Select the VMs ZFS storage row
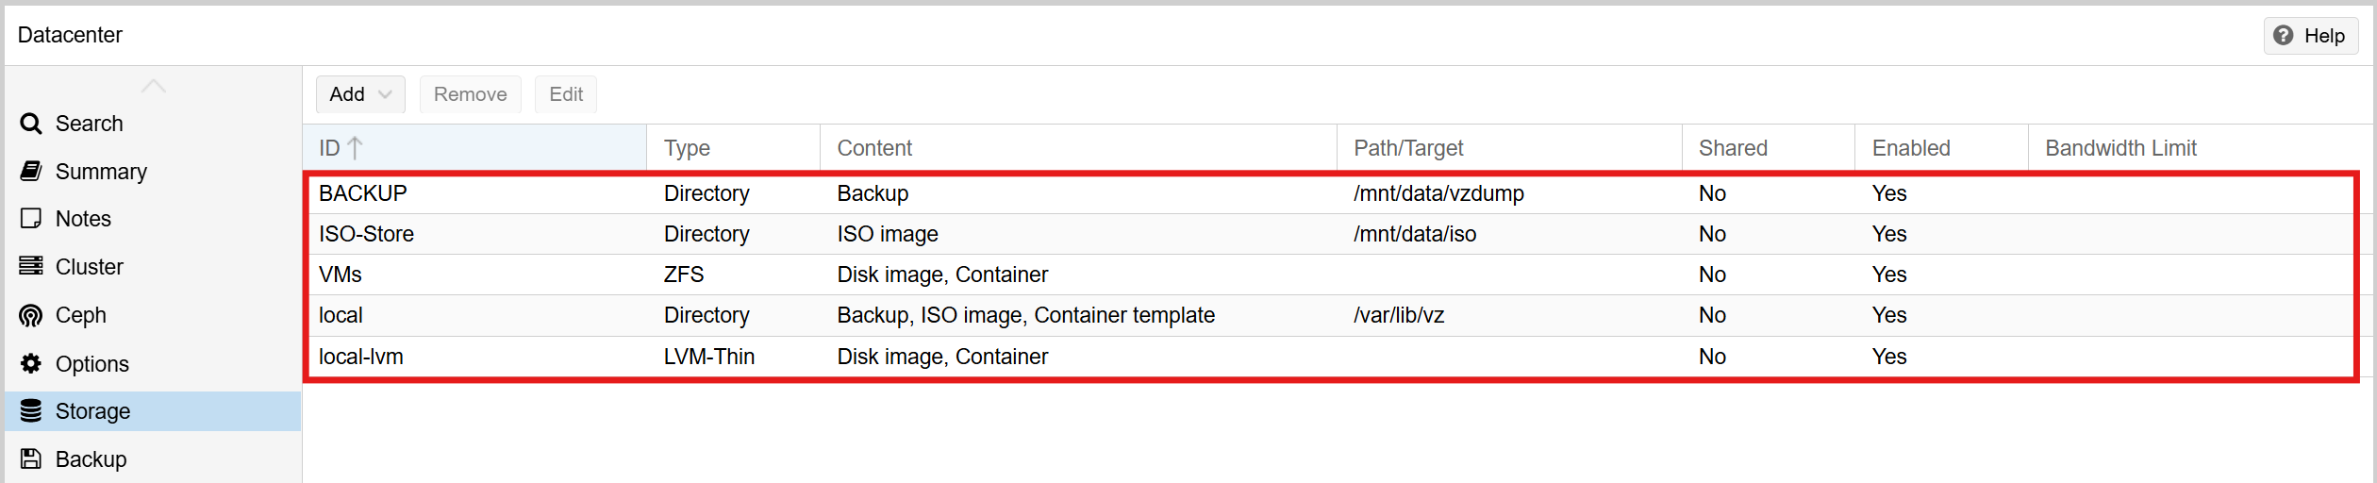 click(x=341, y=275)
